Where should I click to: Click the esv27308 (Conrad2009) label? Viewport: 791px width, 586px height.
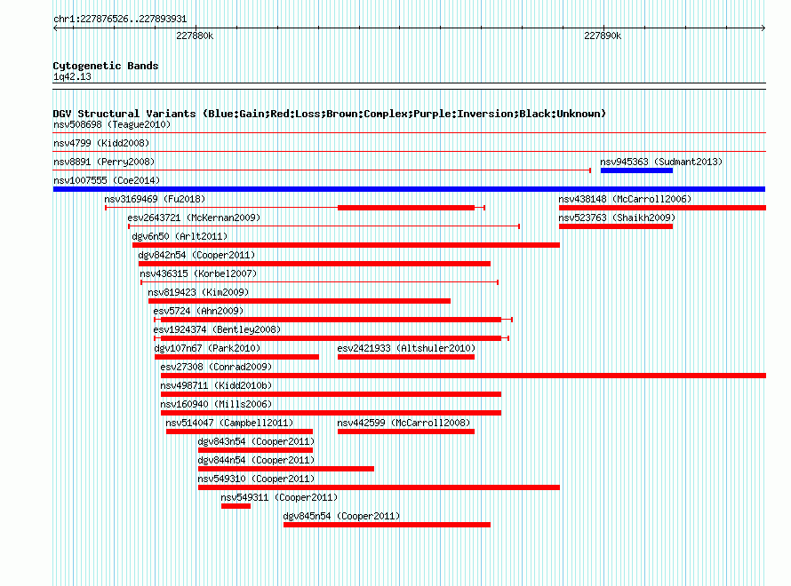coord(216,367)
